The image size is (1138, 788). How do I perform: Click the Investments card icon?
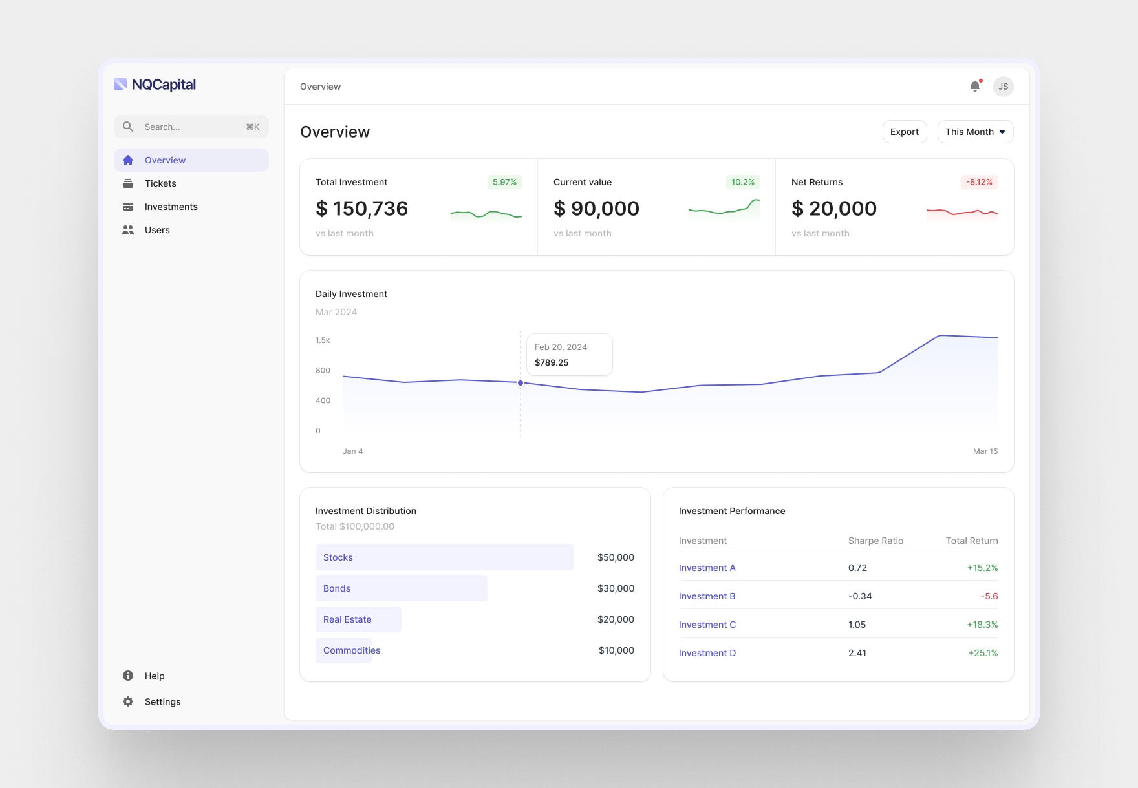tap(128, 207)
